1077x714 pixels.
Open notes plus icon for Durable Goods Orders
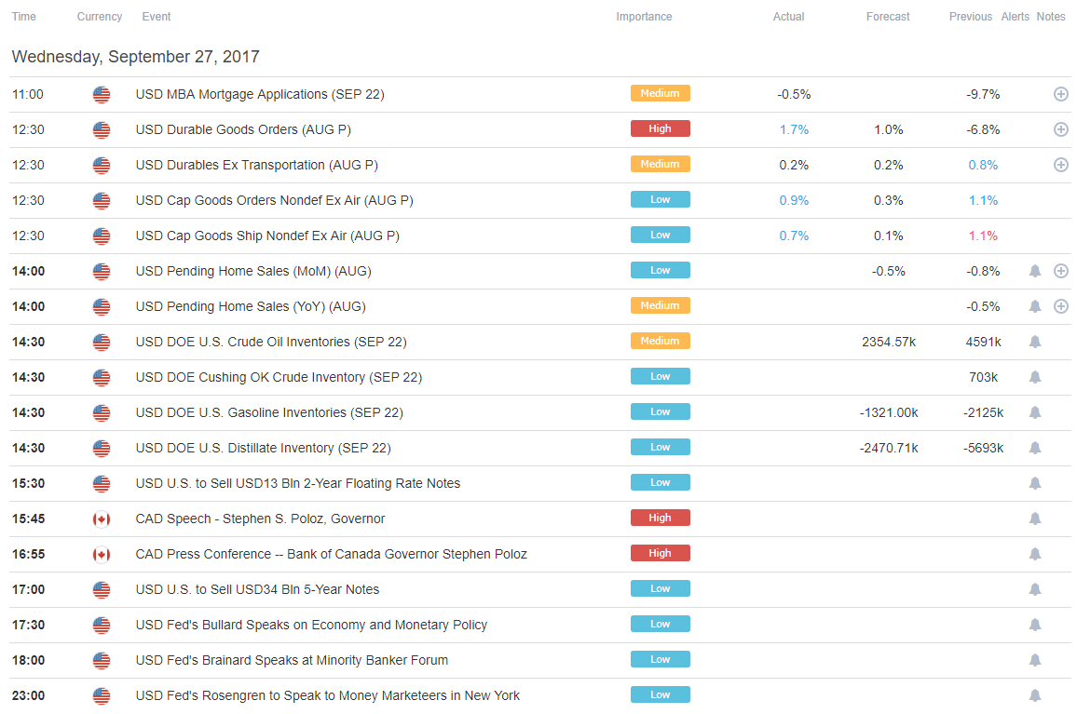point(1060,129)
